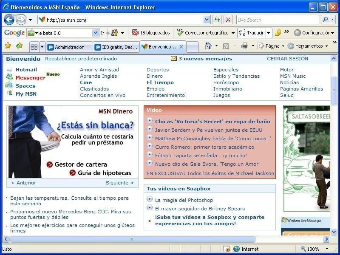
Task: Click the < Anterior link
Action: coord(24,183)
